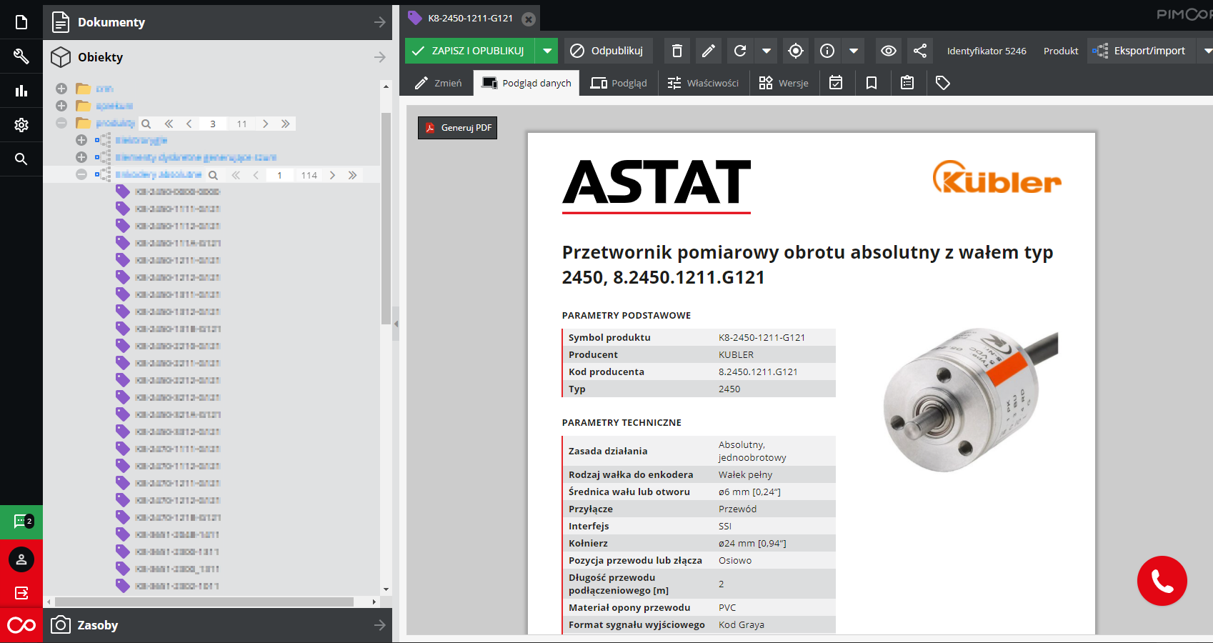
Task: Click page number field showing 1
Action: 279,175
